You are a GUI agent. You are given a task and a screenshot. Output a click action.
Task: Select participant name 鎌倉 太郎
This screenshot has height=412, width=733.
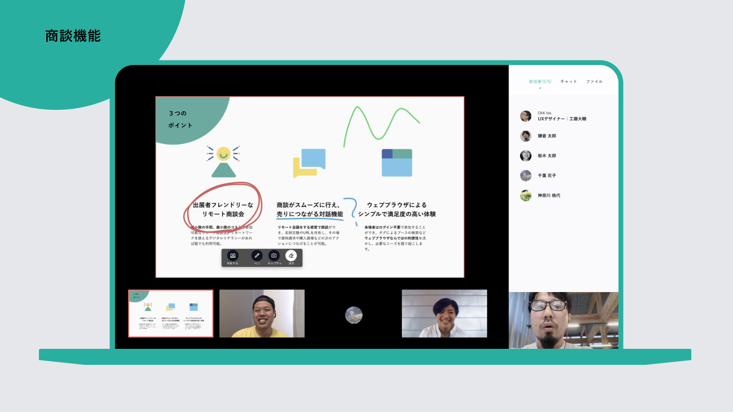point(547,136)
